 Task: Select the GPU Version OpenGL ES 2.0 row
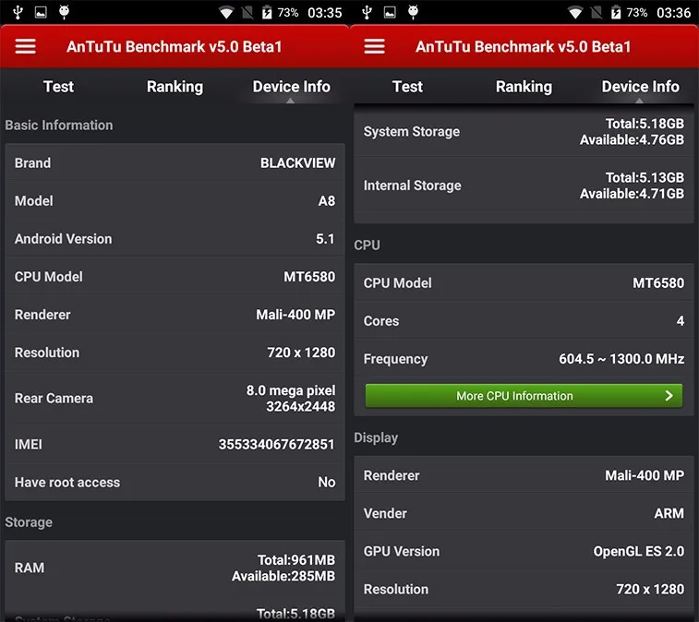[x=524, y=551]
